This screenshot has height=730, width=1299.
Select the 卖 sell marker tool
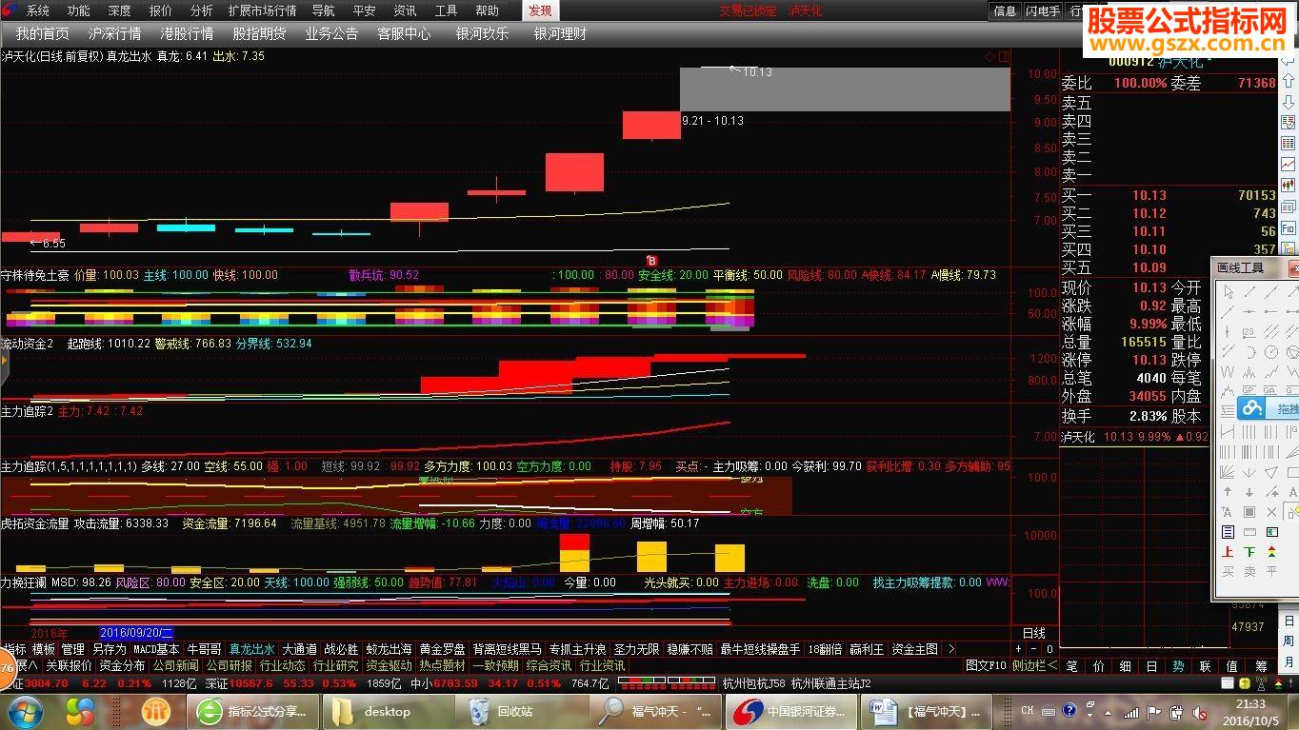click(x=1249, y=572)
